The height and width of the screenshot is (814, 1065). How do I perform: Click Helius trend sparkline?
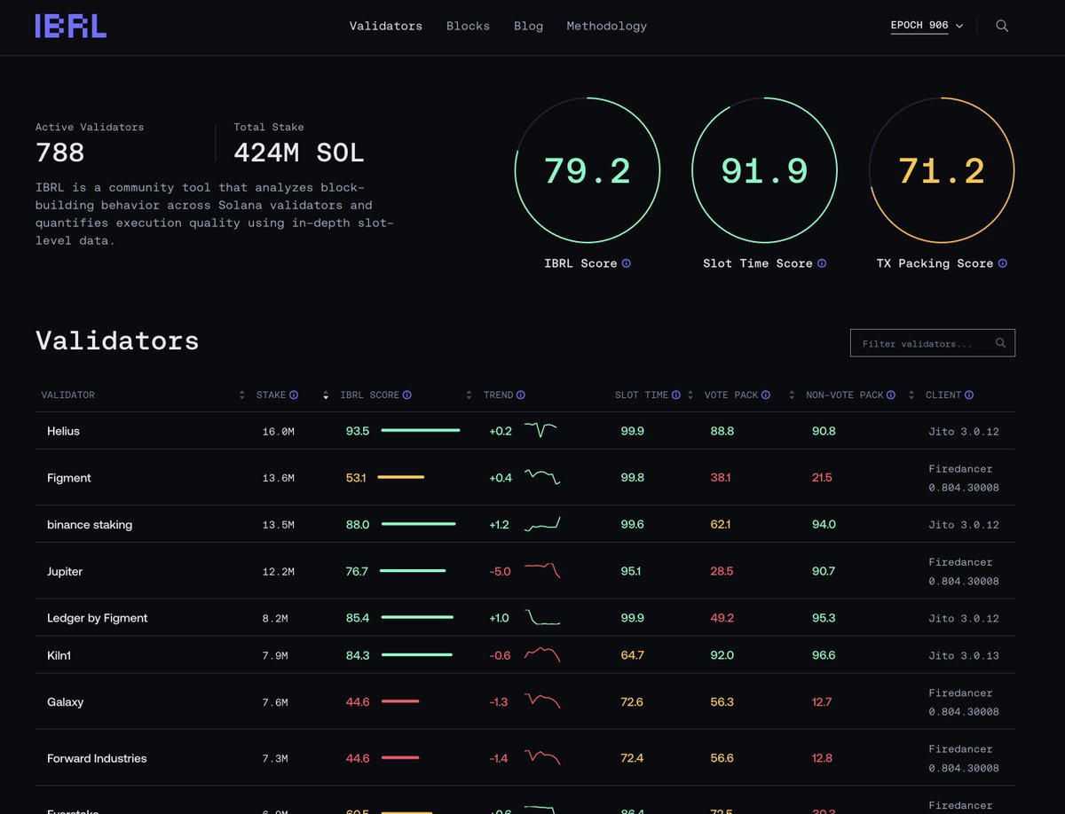540,431
